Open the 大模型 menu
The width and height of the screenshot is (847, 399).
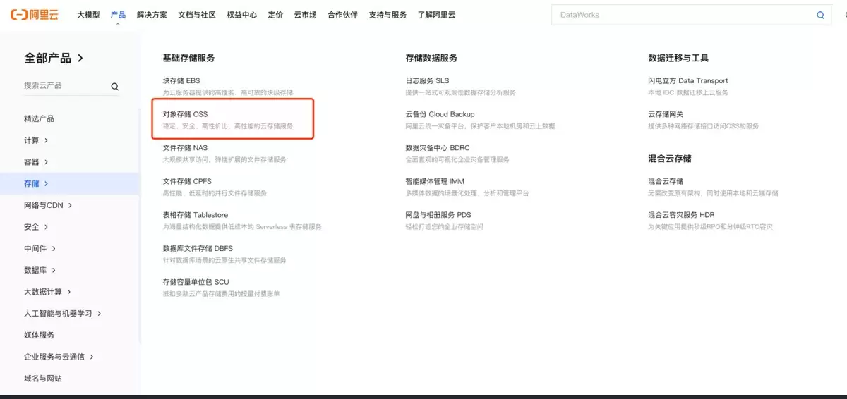click(88, 15)
